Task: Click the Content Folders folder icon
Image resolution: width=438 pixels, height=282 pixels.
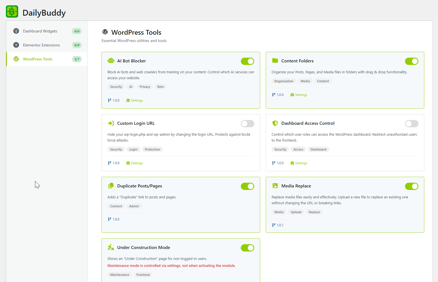Action: [x=275, y=60]
